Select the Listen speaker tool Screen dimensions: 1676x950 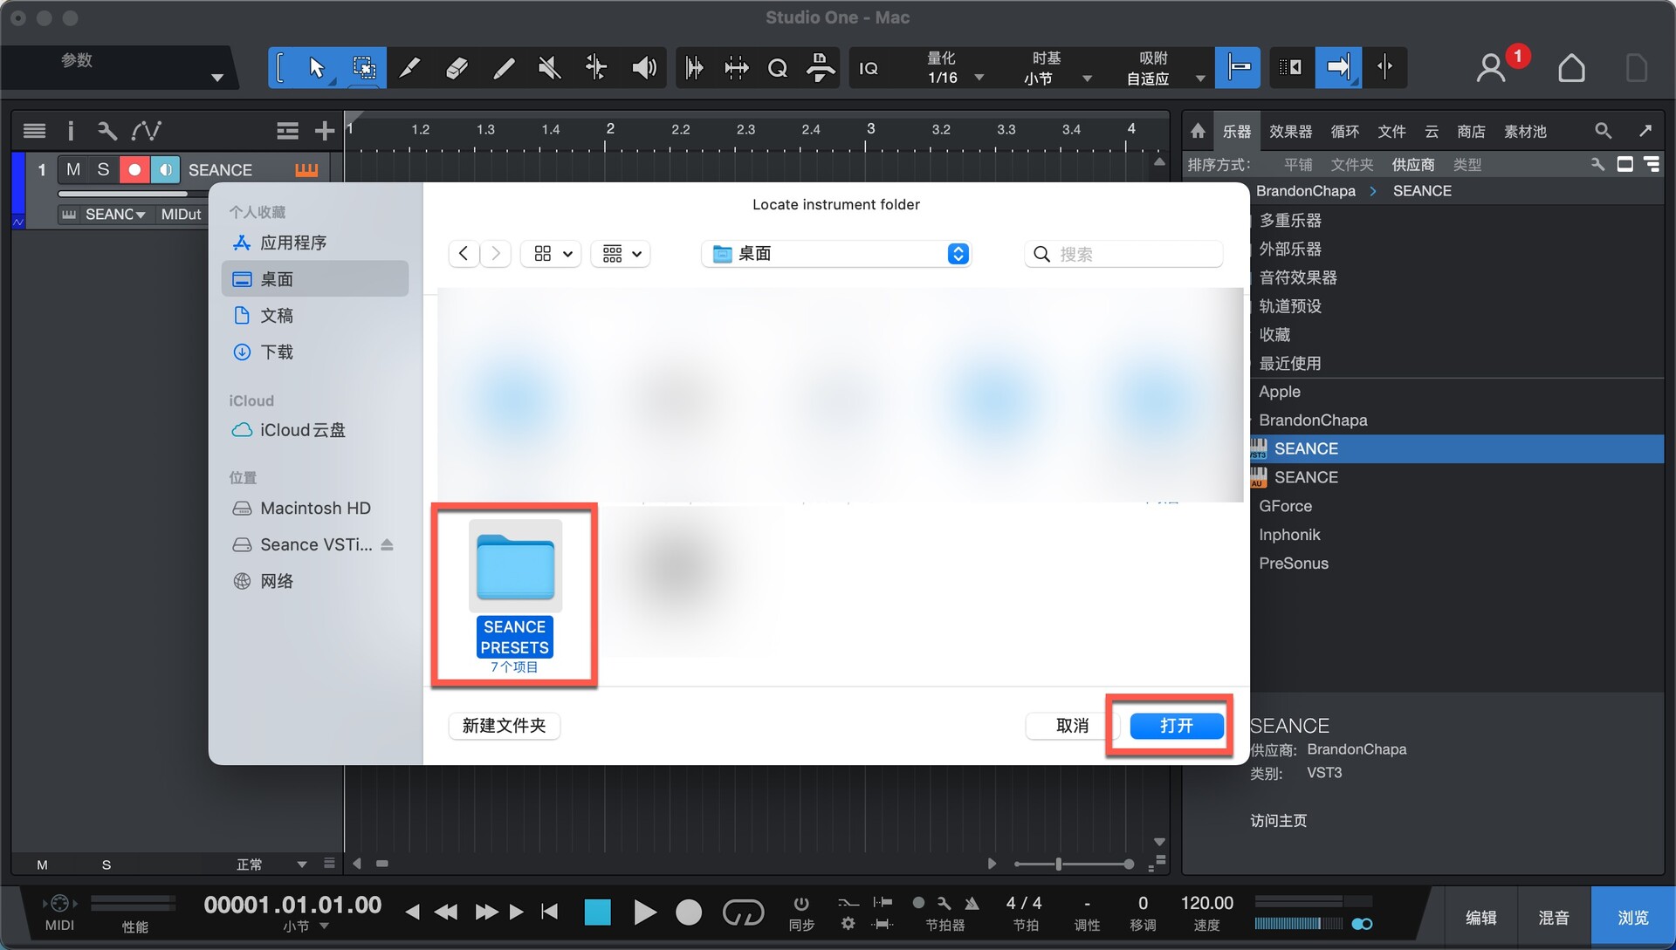coord(643,68)
